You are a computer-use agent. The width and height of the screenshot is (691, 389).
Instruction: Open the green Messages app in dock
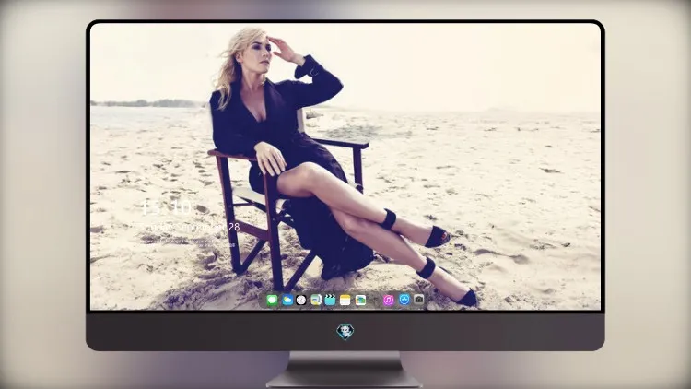272,301
